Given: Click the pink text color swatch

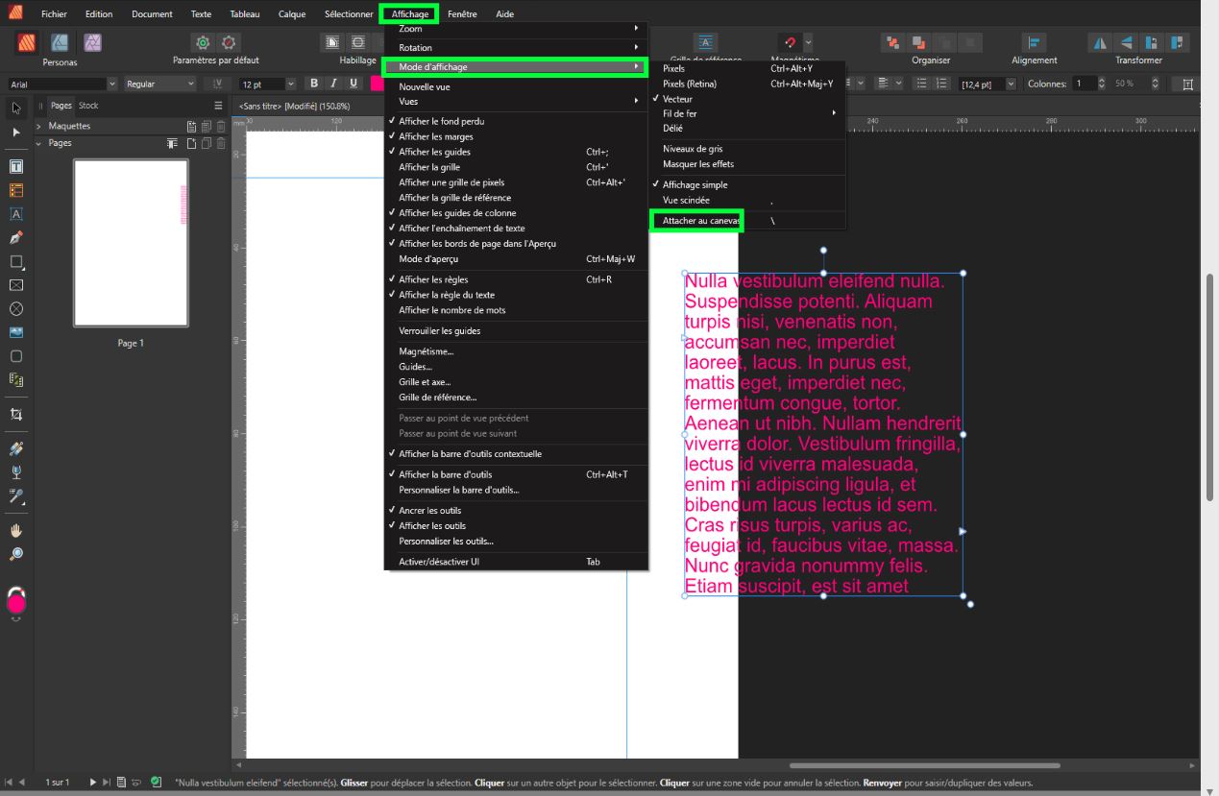Looking at the screenshot, I should (377, 84).
